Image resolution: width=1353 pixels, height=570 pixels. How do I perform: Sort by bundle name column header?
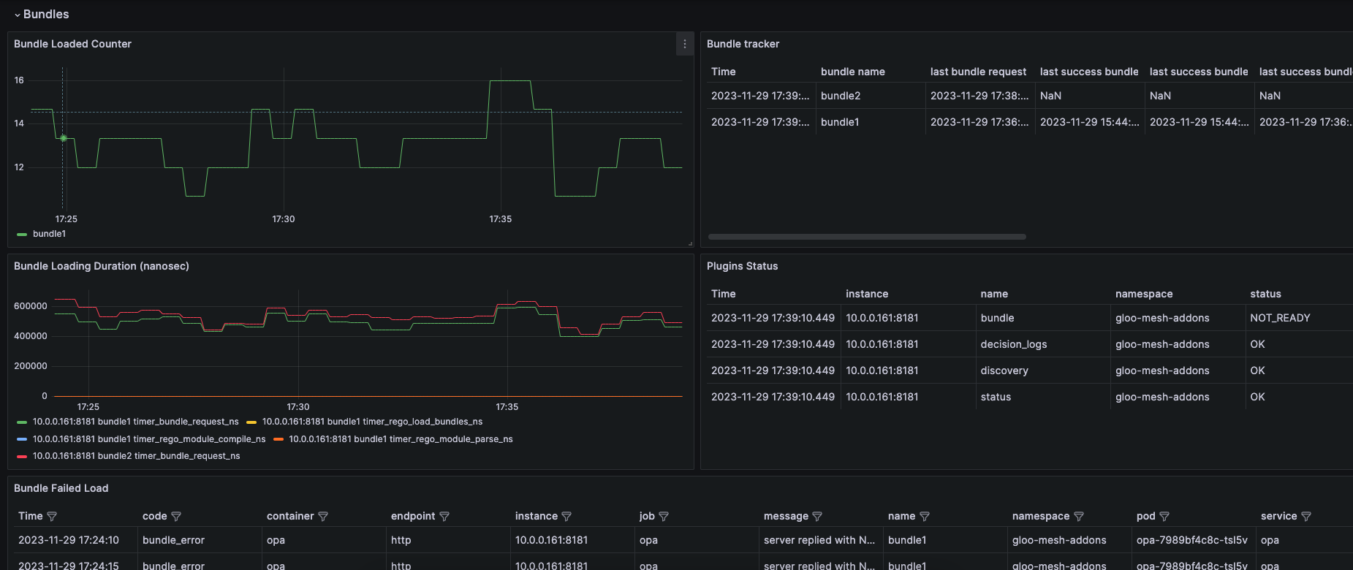tap(852, 72)
